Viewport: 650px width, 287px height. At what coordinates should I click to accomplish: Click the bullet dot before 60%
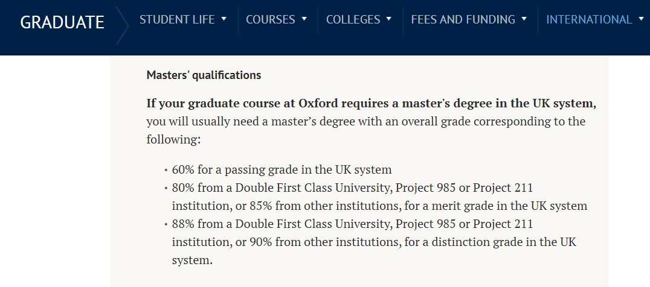(166, 170)
